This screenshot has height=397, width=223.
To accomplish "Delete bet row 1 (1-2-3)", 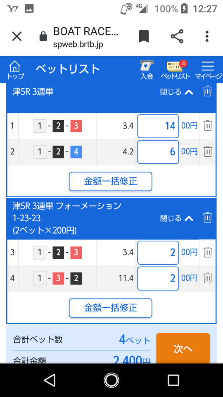I will tap(208, 126).
